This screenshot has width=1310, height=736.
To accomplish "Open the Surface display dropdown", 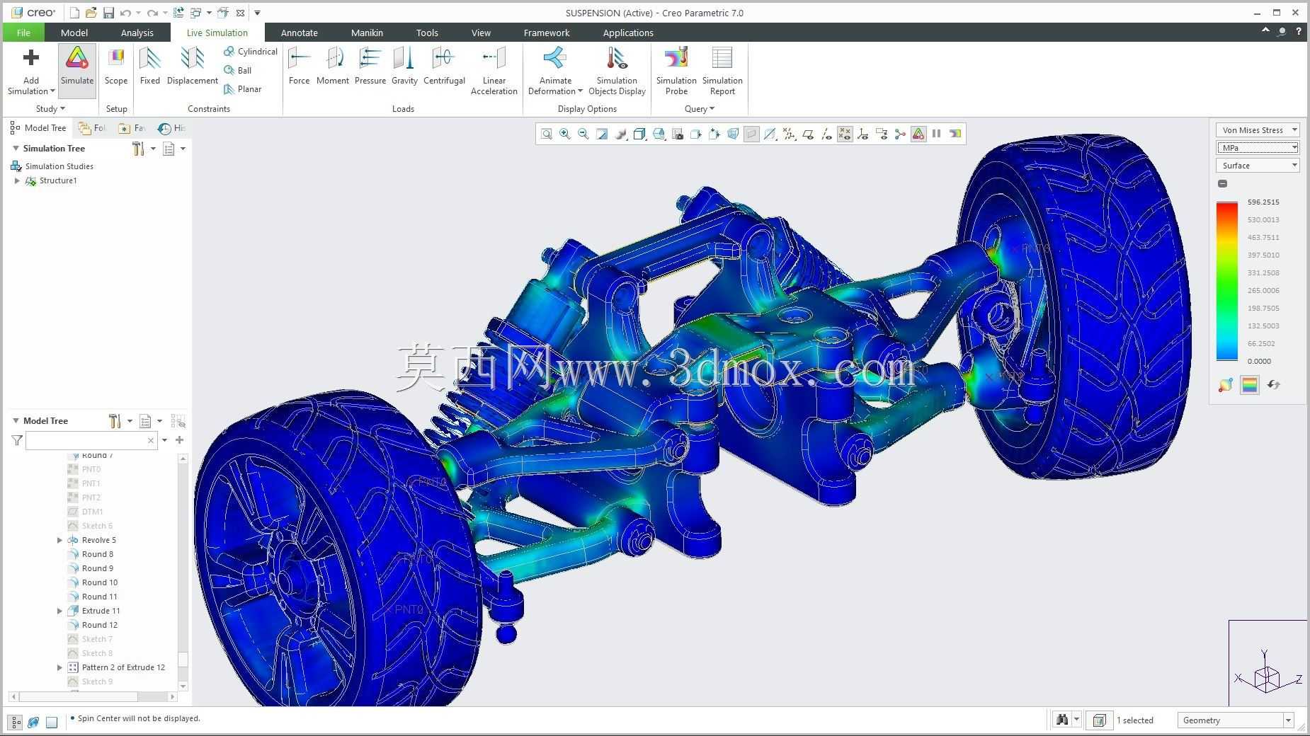I will [x=1258, y=166].
